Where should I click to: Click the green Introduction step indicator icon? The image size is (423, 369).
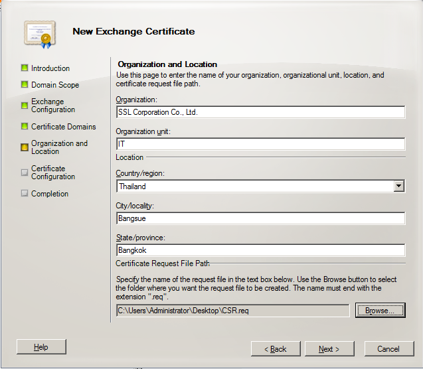click(x=25, y=68)
